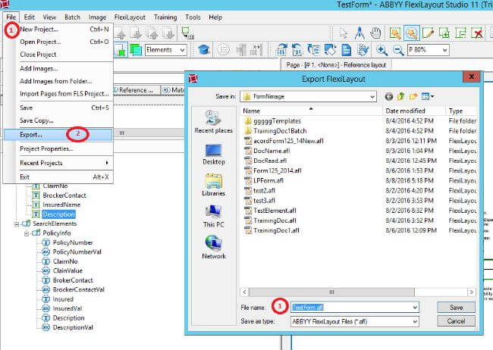This screenshot has height=350, width=493.
Task: Collapse the SearchElements tree node
Action: pos(17,224)
